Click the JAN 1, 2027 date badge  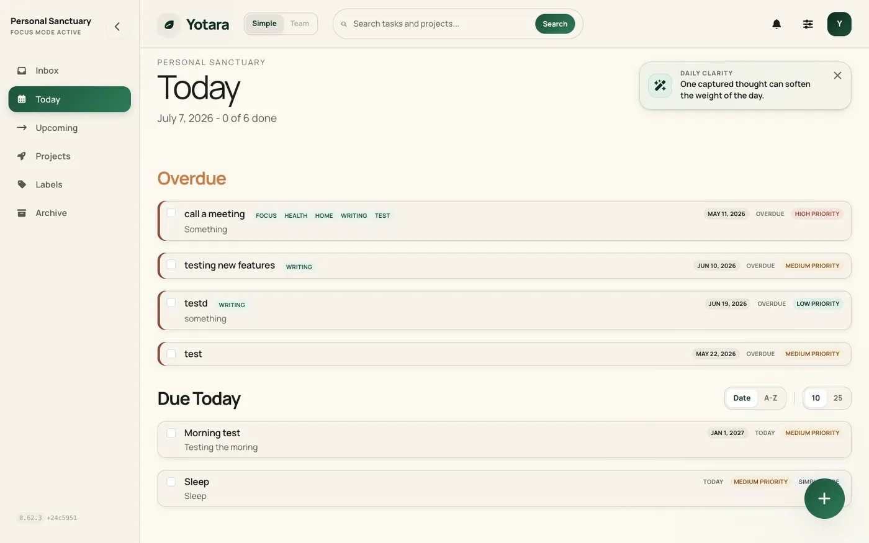click(x=727, y=433)
